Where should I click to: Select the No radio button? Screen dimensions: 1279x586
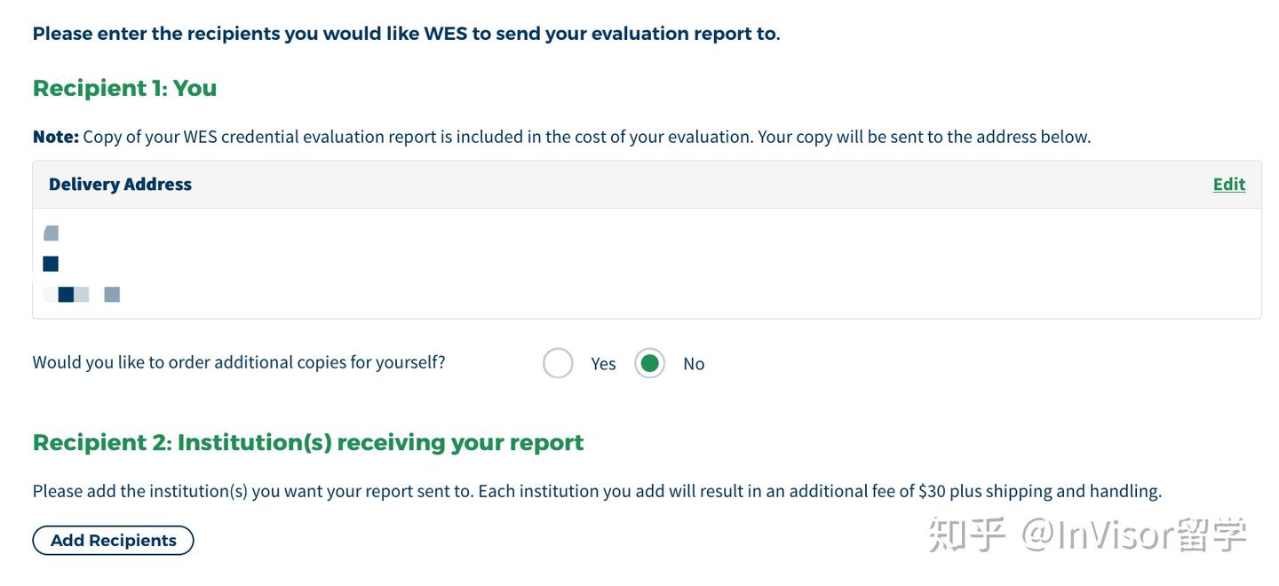pyautogui.click(x=649, y=363)
